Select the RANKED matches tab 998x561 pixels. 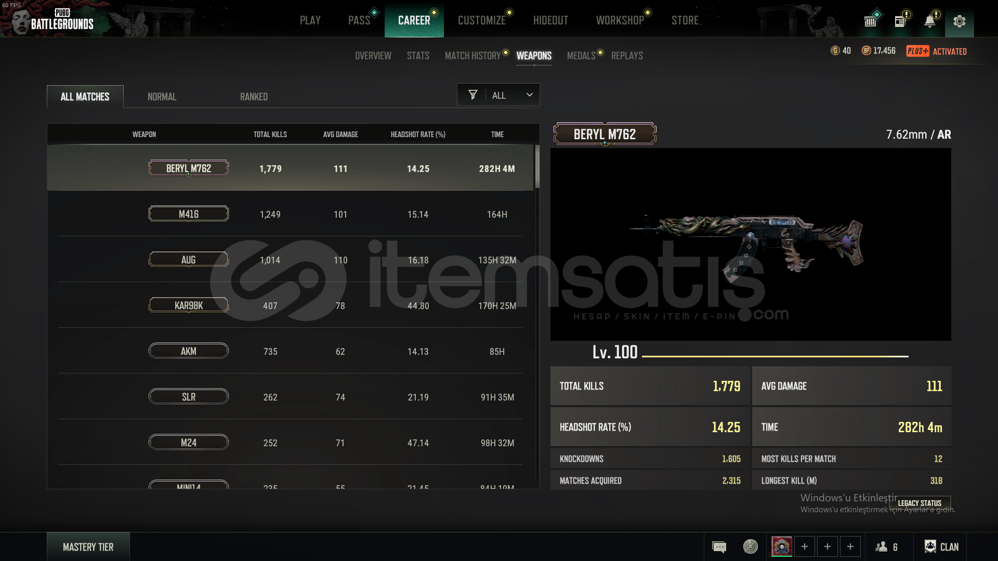pyautogui.click(x=254, y=97)
